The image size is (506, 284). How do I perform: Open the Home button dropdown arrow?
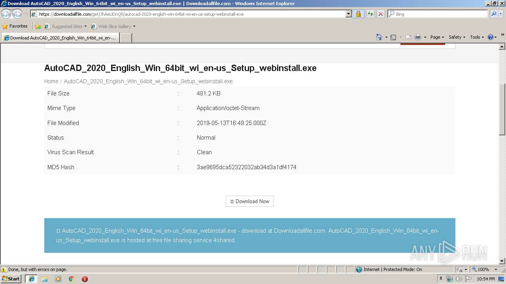click(x=385, y=37)
